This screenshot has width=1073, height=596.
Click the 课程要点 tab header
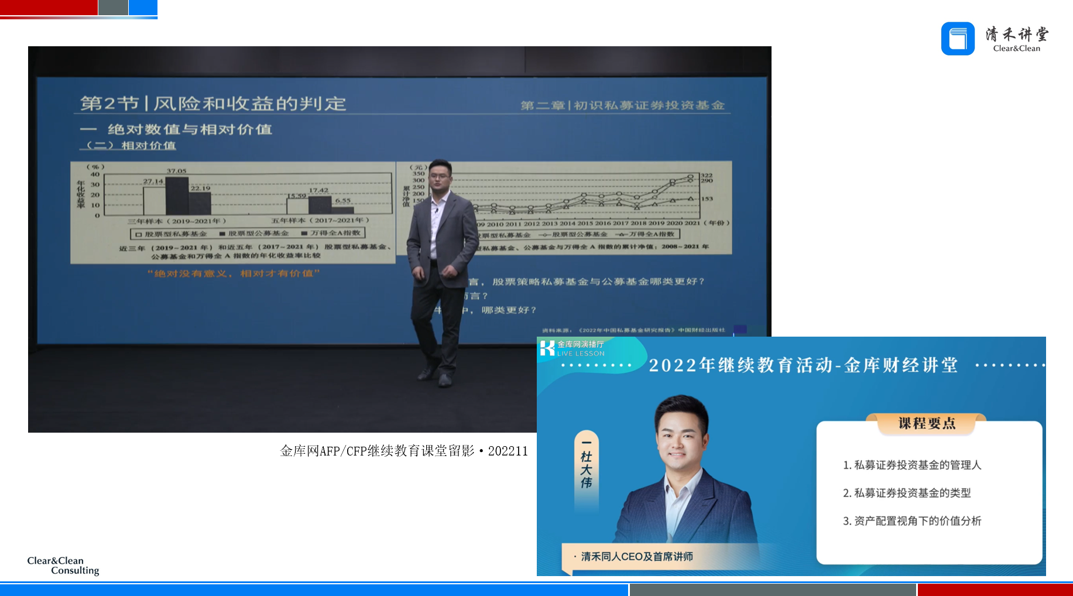tap(927, 423)
